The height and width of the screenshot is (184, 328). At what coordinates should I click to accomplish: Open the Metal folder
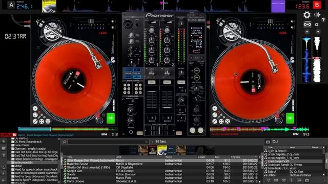[18, 166]
